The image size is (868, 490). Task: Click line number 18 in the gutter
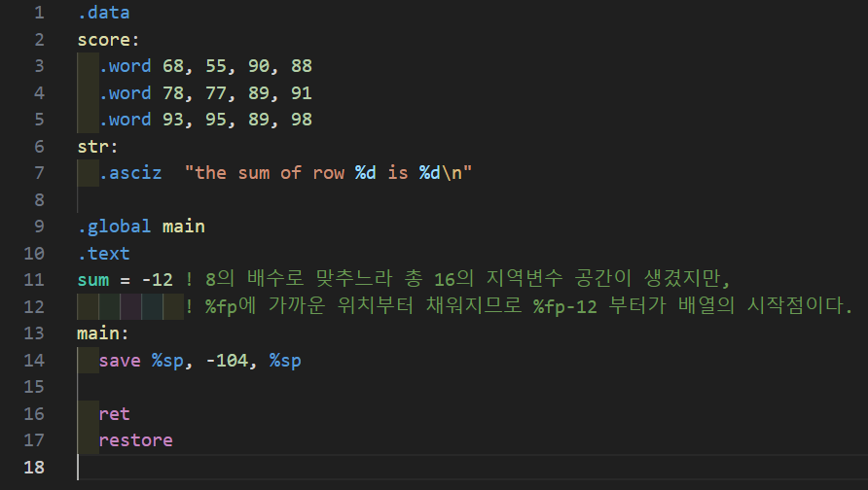pos(34,468)
